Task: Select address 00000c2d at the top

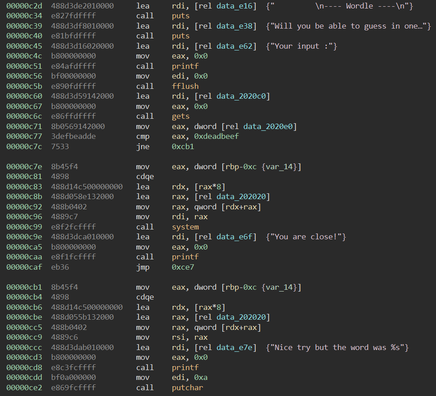Action: (x=24, y=6)
